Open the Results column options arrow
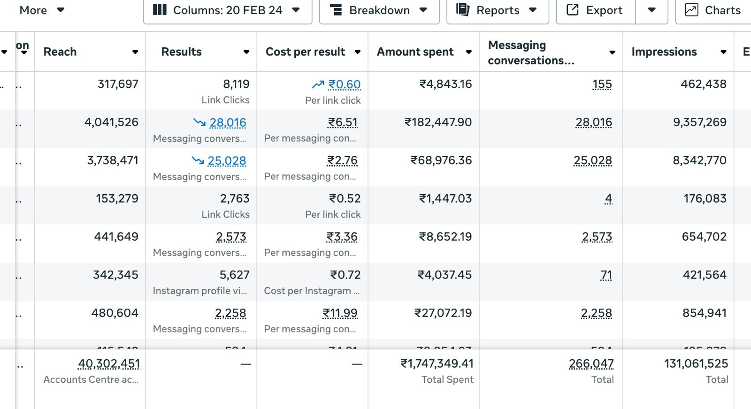 coord(246,52)
